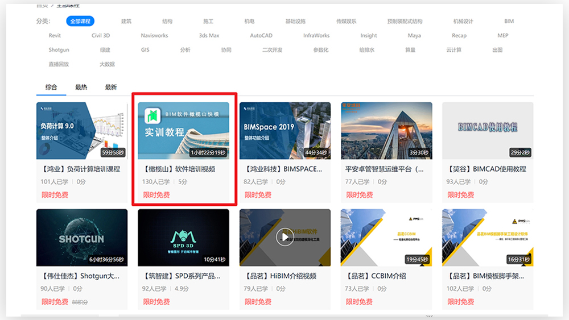Select the Shotgun category filter
This screenshot has width=569, height=320.
(x=59, y=50)
